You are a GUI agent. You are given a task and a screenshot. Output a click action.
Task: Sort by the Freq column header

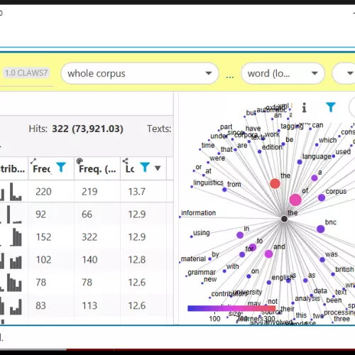tap(42, 169)
